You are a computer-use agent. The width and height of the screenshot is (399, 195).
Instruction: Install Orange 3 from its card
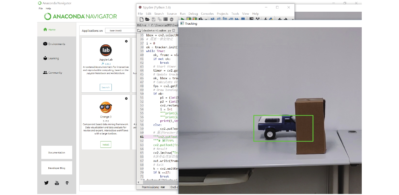(106, 144)
